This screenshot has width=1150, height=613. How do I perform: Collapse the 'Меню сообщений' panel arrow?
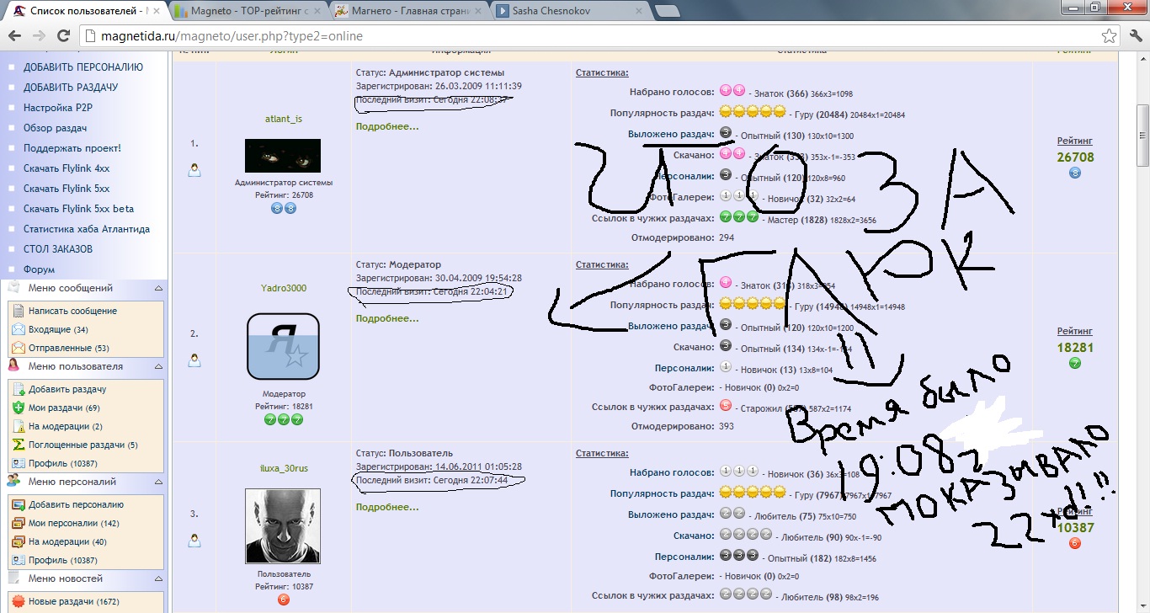click(x=158, y=289)
